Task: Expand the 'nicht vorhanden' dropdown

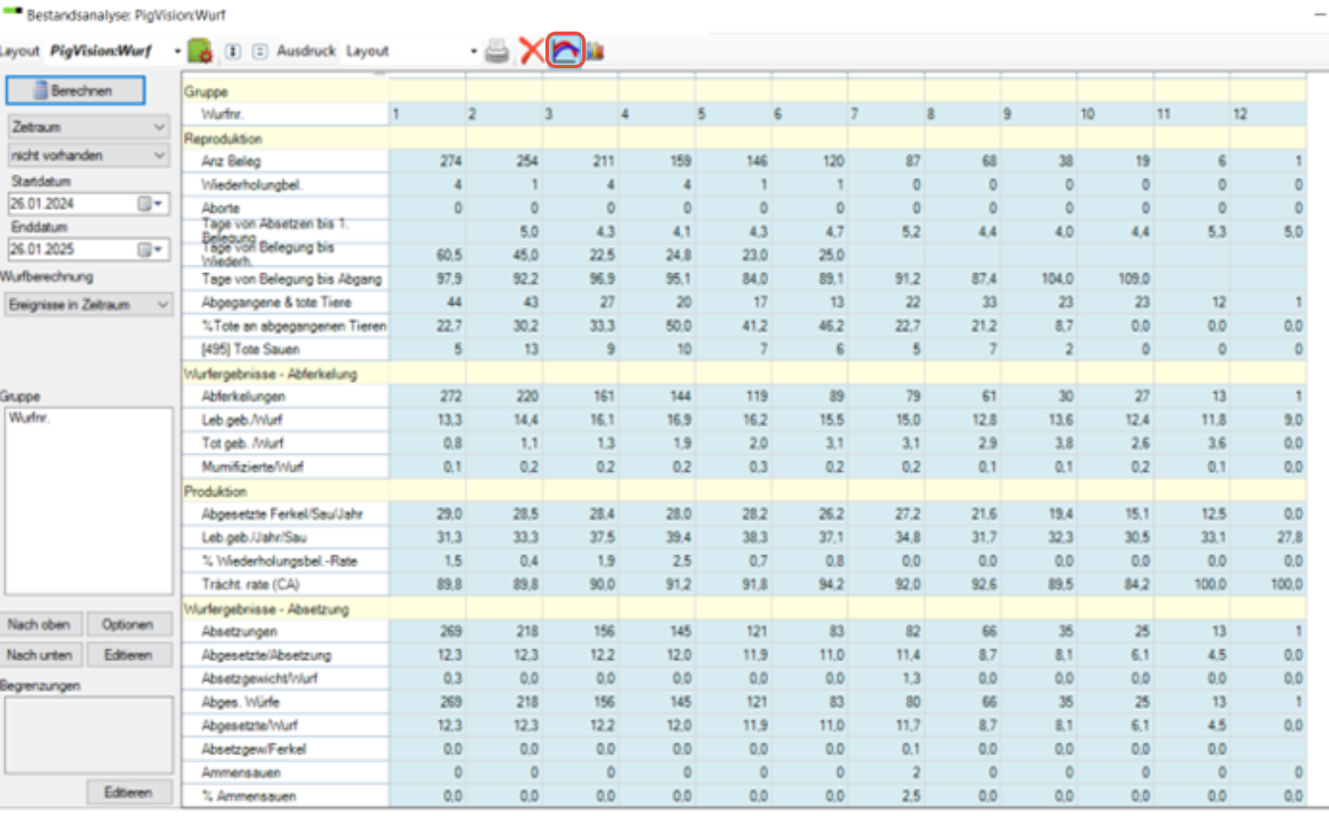Action: [158, 155]
